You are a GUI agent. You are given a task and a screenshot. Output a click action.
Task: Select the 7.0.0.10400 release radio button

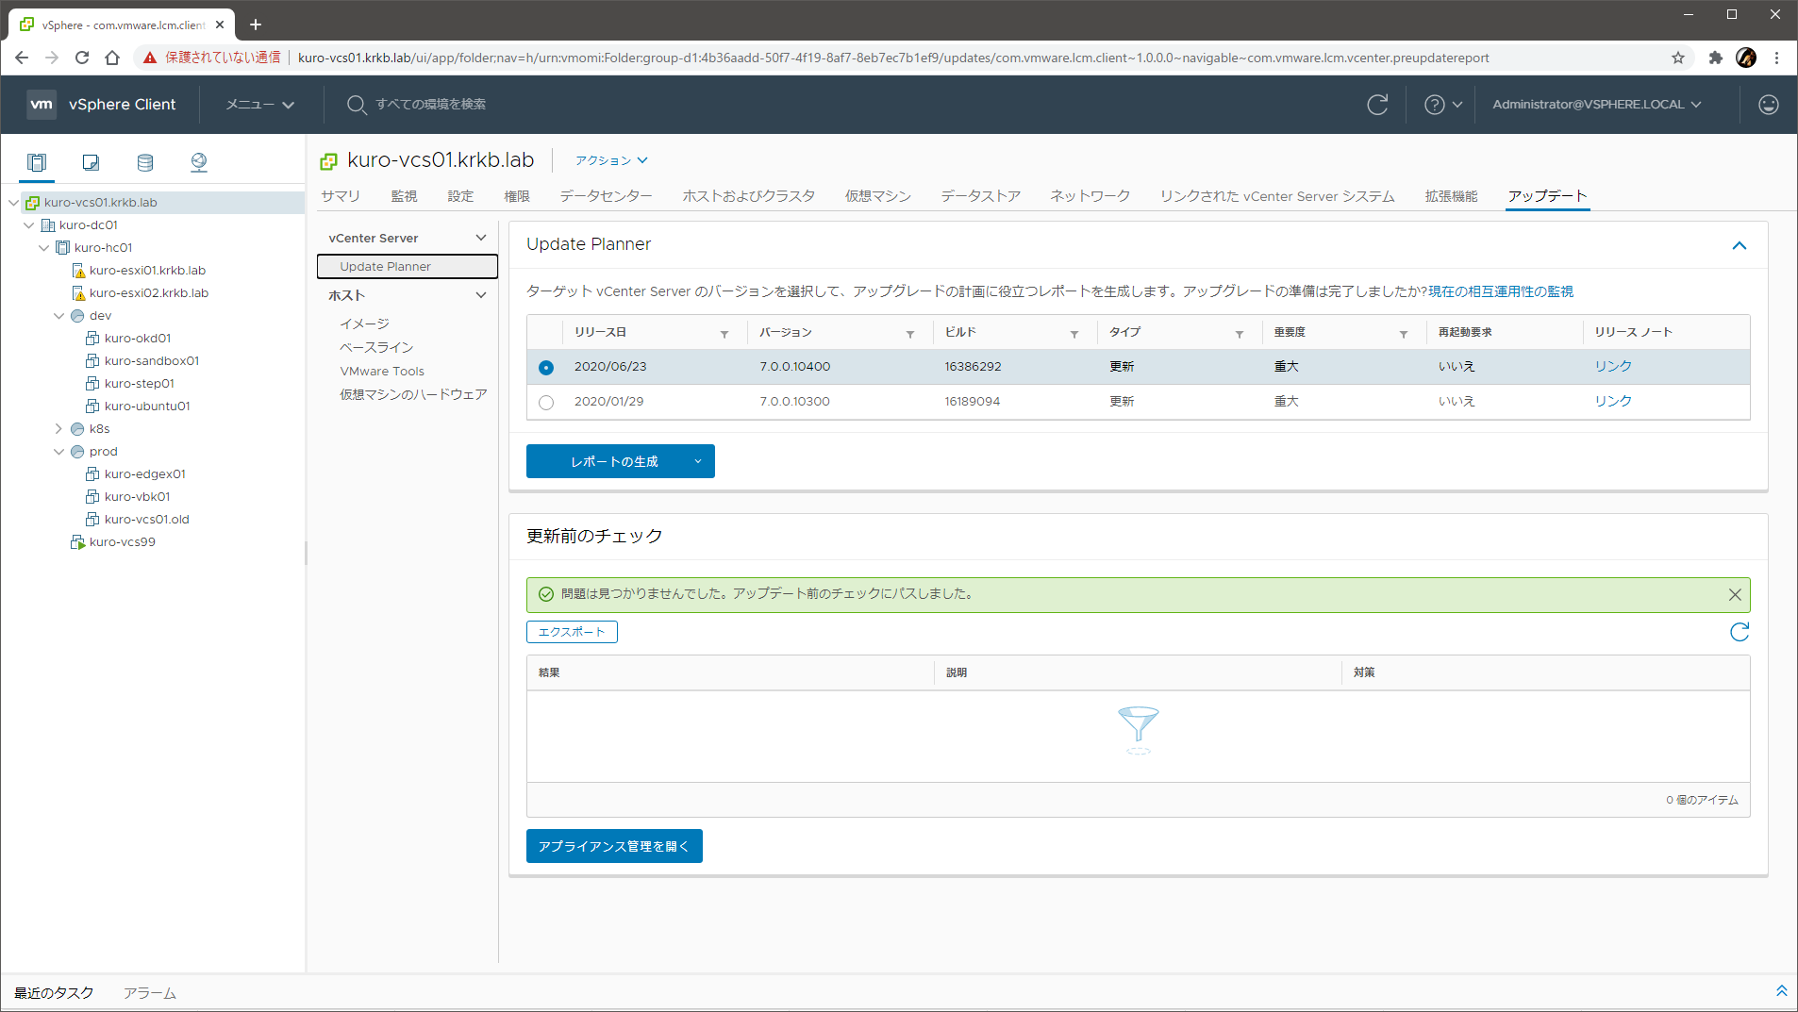click(546, 368)
